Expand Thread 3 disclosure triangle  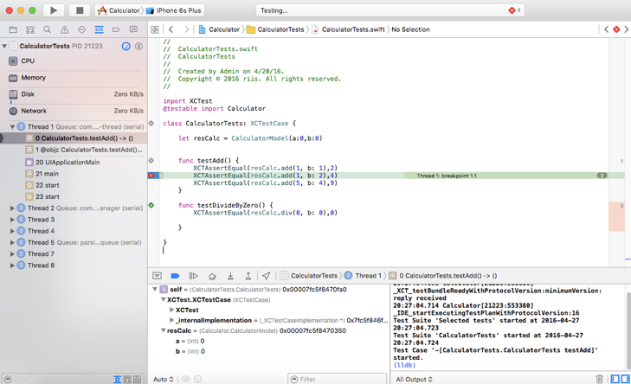(12, 220)
